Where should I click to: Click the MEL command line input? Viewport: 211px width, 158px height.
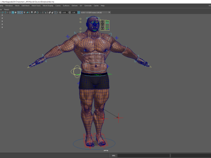click(143, 155)
